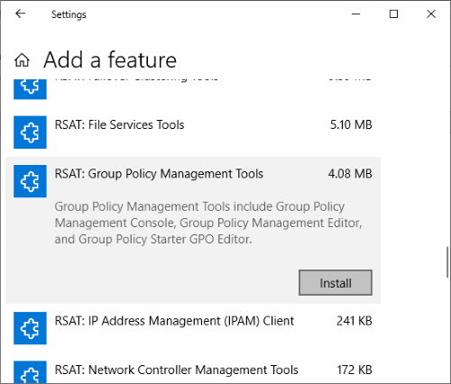Click the 5.10 MB size value

pyautogui.click(x=351, y=124)
